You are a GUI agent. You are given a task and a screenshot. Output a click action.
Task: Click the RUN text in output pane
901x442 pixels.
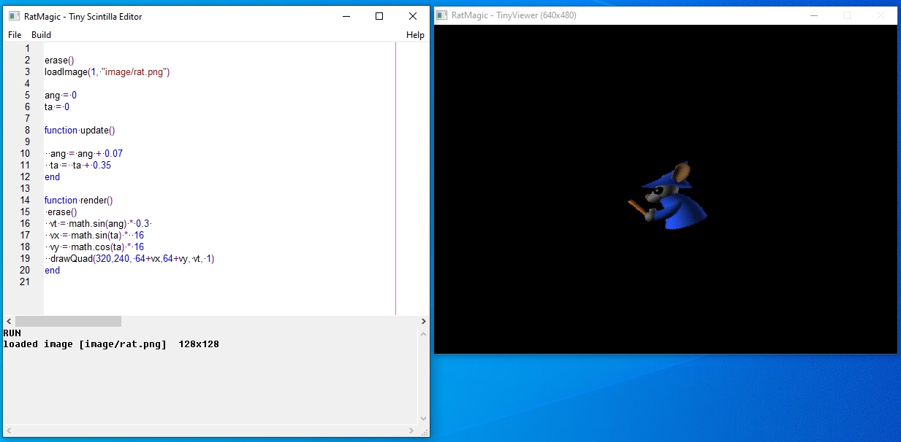[x=12, y=333]
